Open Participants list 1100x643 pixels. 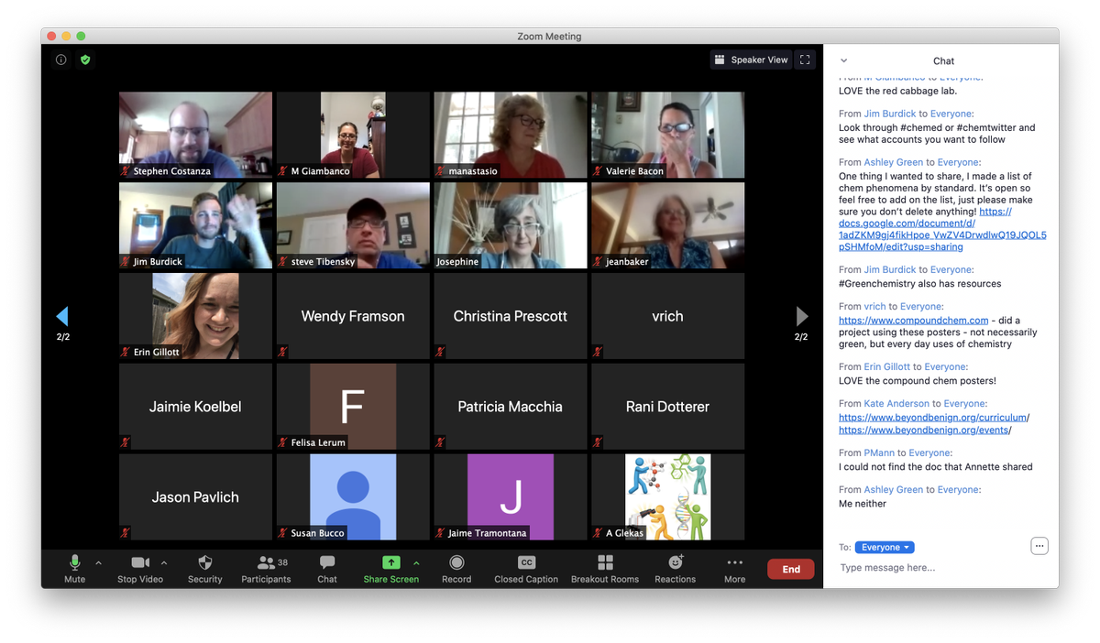(266, 569)
